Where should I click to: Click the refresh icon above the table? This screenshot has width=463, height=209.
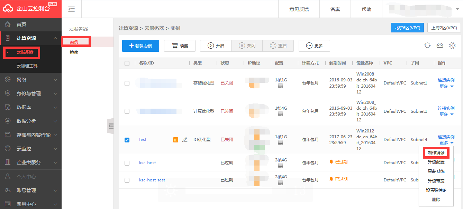tap(427, 45)
